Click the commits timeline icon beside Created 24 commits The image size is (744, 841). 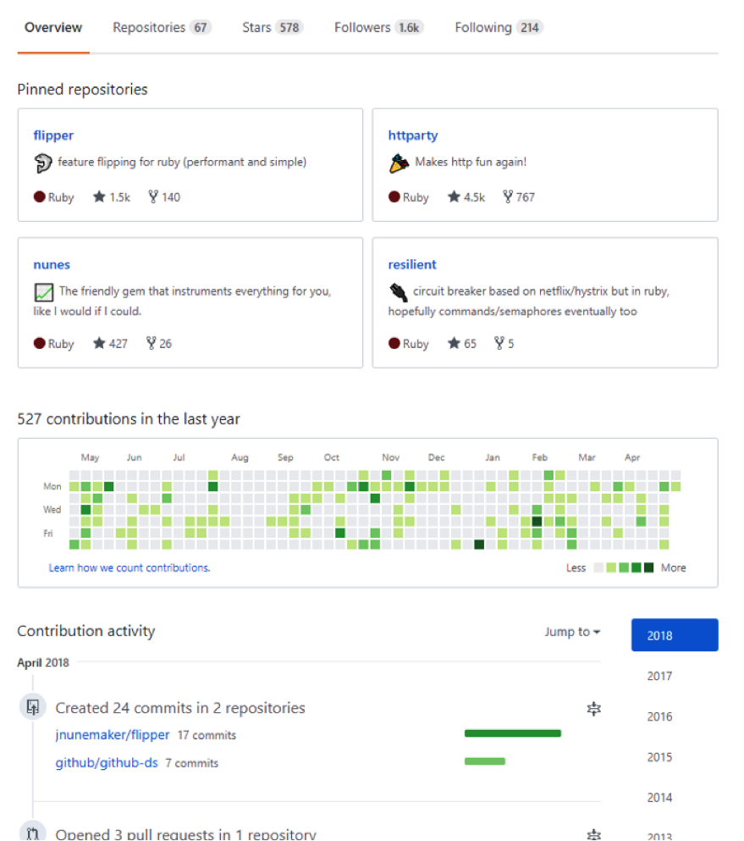coord(33,706)
